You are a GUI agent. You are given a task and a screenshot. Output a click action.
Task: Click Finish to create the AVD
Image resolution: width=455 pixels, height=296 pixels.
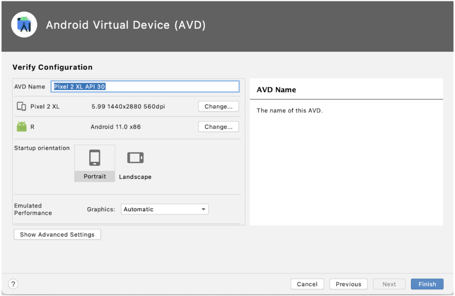pos(427,284)
